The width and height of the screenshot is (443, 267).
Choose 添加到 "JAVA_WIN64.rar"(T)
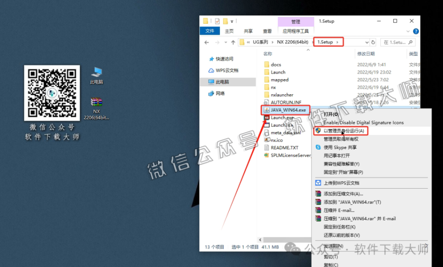coord(352,202)
